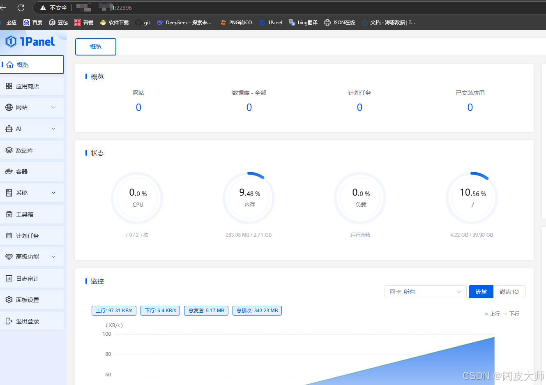Click the 日志审计 list icon
Viewport: 546px width, 385px height.
click(x=9, y=279)
